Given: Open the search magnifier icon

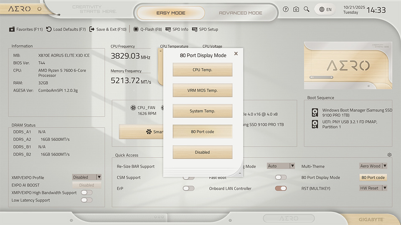Looking at the screenshot, I should 307,9.
